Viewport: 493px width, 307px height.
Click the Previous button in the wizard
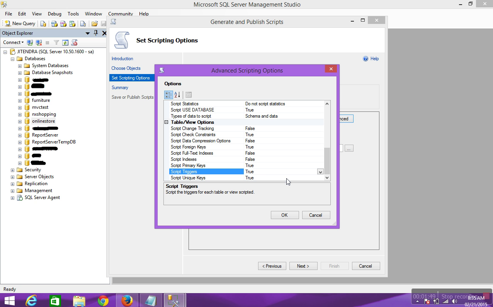[272, 266]
